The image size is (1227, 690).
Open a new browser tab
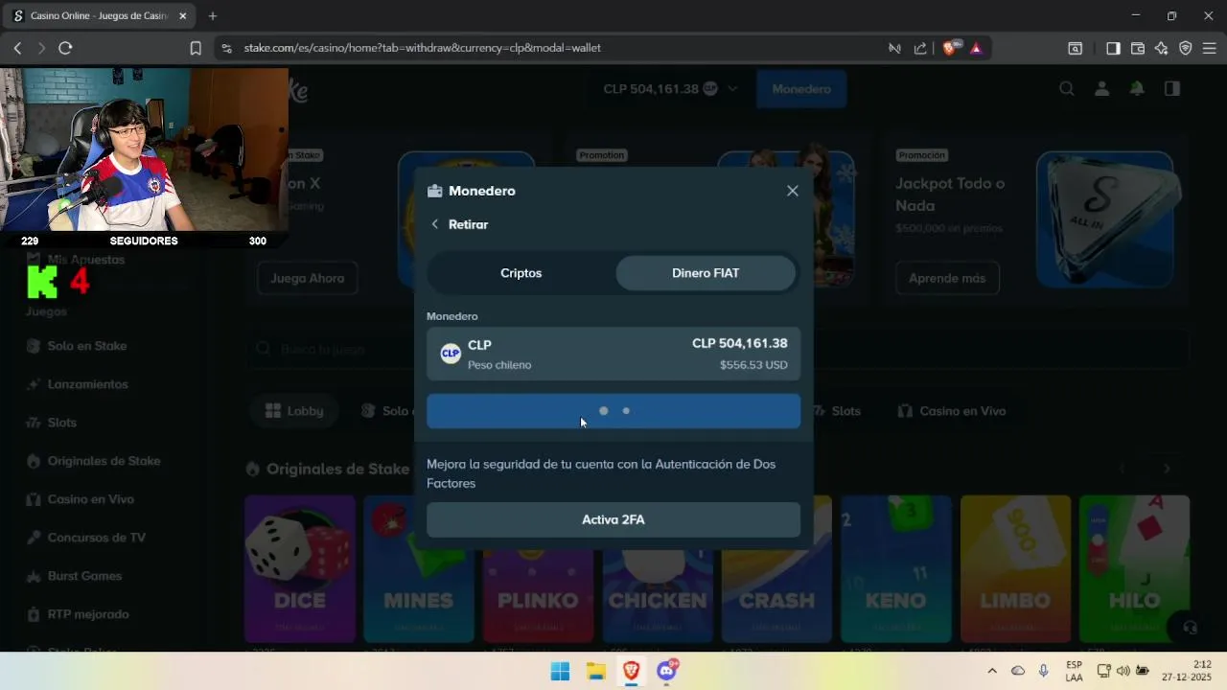pos(213,15)
